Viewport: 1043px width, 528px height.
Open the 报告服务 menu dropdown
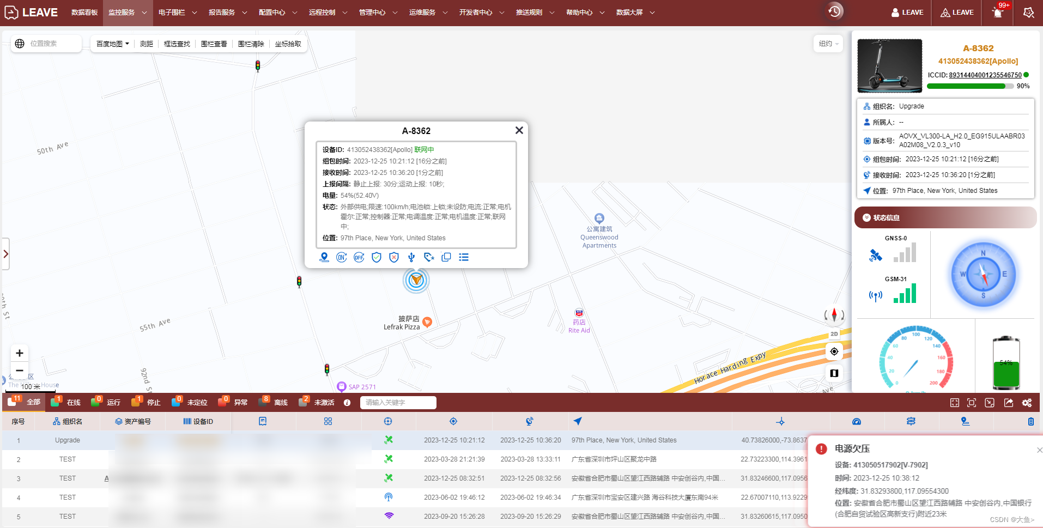click(x=228, y=13)
